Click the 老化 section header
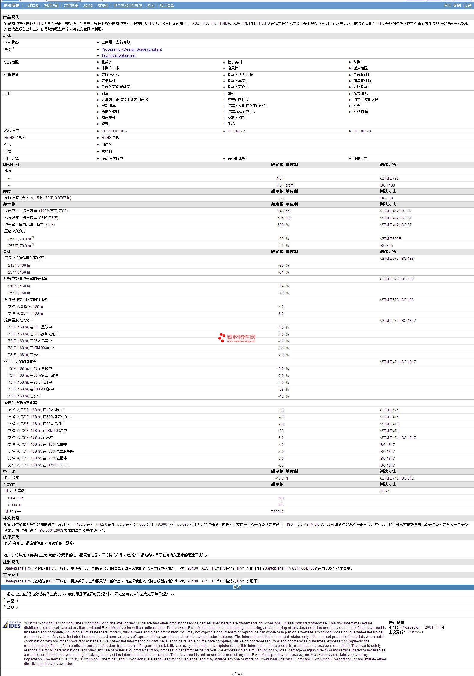This screenshot has width=474, height=676. (7, 252)
